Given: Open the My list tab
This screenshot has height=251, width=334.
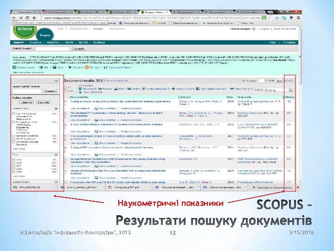Looking at the screenshot, I should [83, 42].
